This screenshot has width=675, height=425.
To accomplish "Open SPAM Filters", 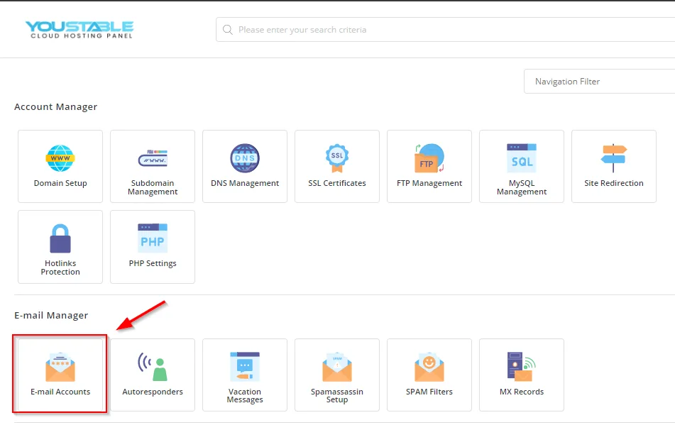I will tap(429, 375).
